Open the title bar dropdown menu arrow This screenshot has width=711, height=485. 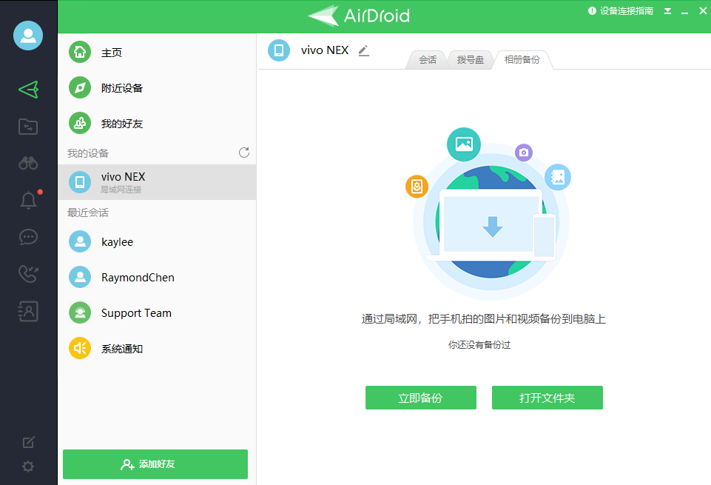point(667,11)
